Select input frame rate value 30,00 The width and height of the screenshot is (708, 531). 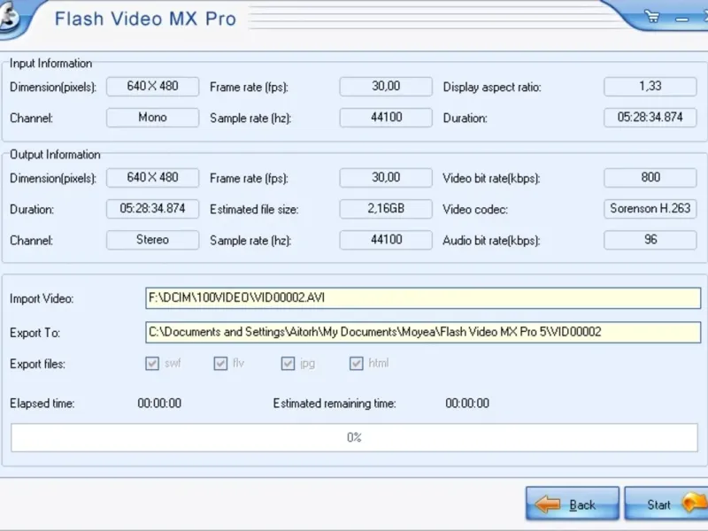[386, 86]
